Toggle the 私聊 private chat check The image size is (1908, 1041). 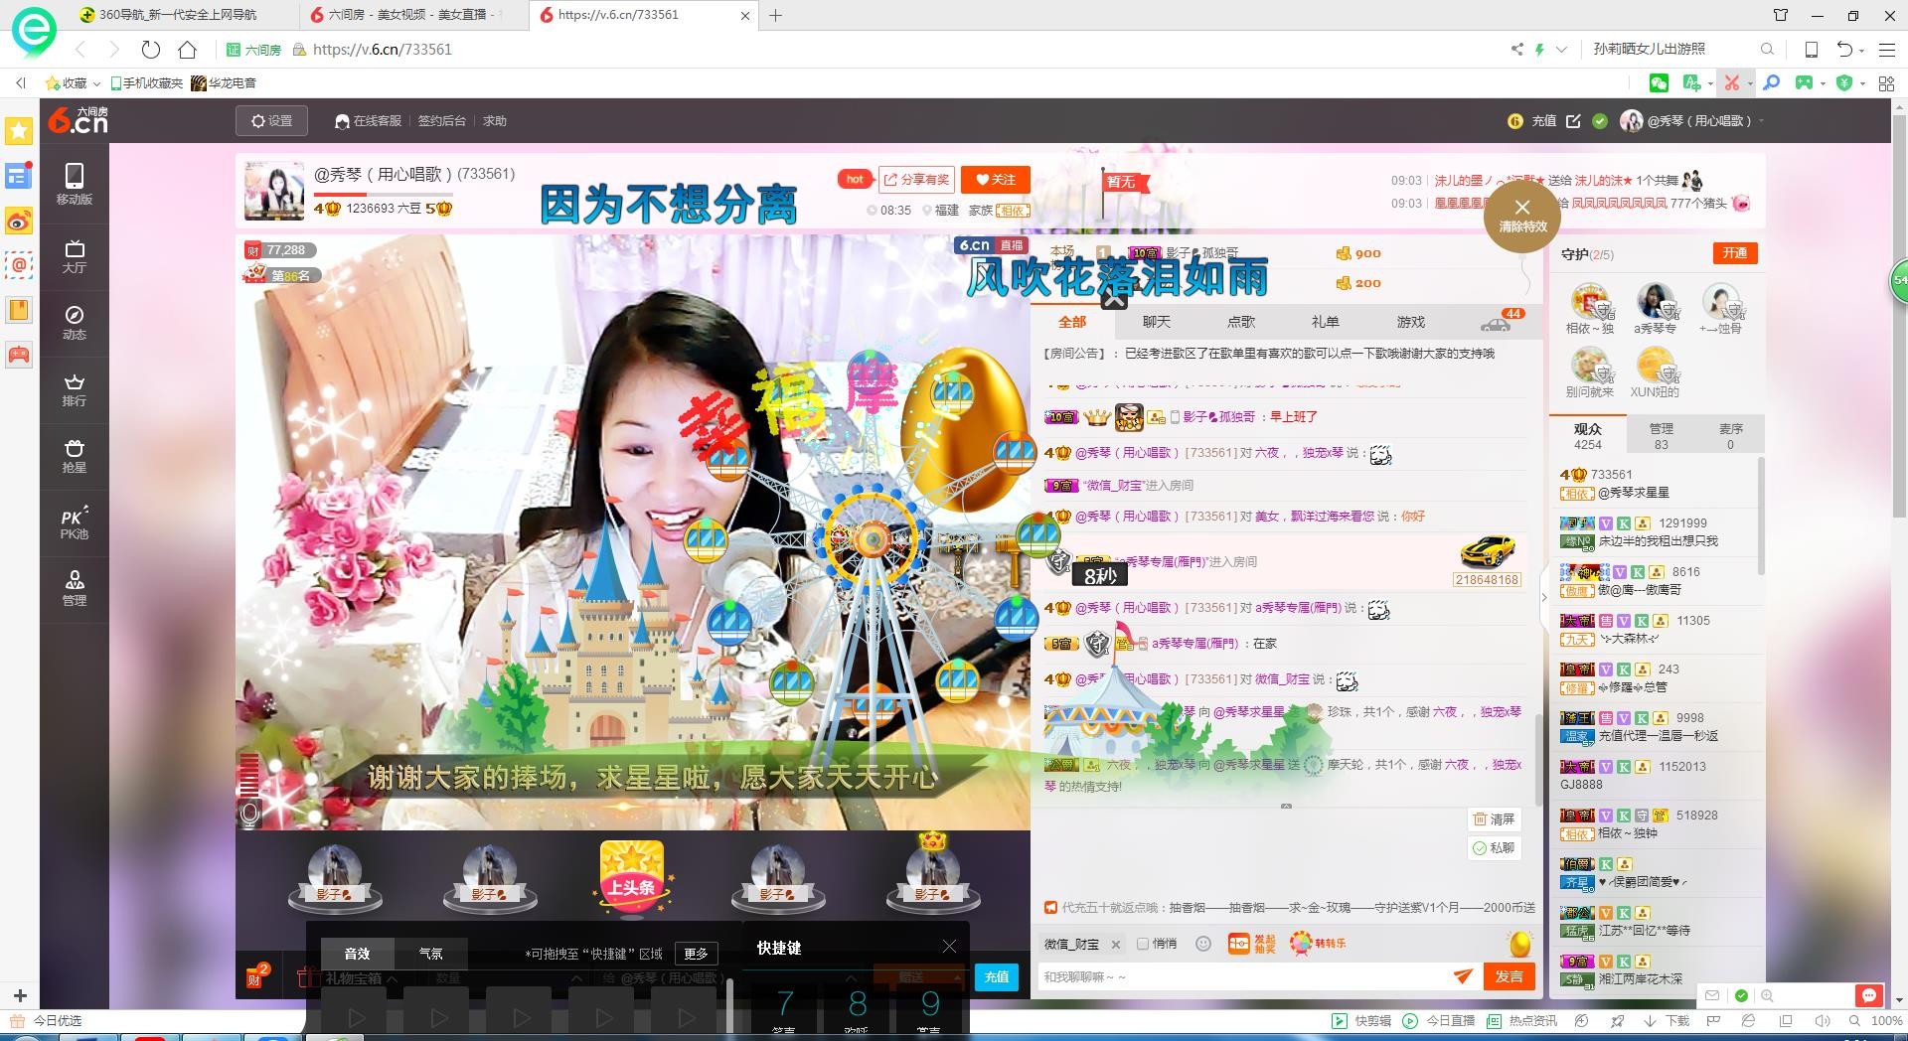[1480, 848]
